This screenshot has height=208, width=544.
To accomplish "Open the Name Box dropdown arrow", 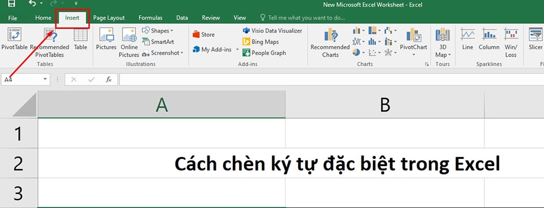I will coord(45,80).
